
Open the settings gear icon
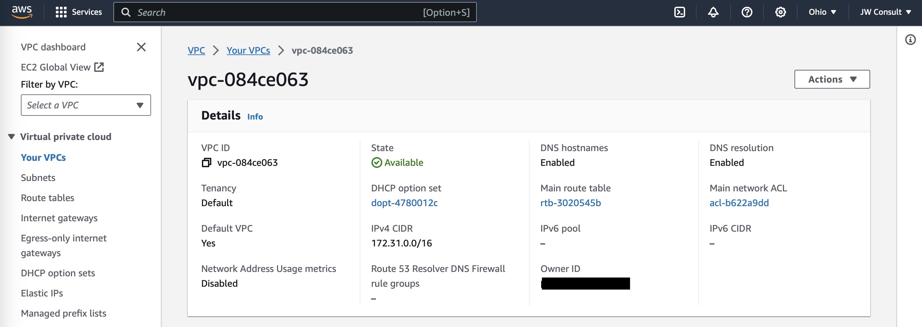point(780,12)
